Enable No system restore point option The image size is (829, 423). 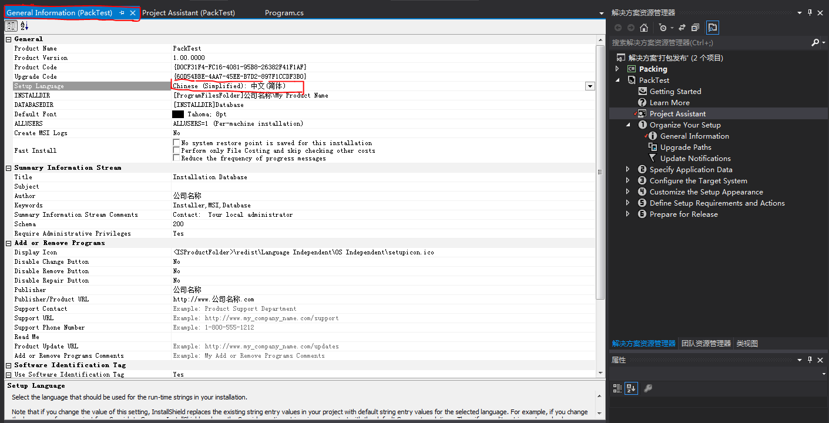coord(176,142)
